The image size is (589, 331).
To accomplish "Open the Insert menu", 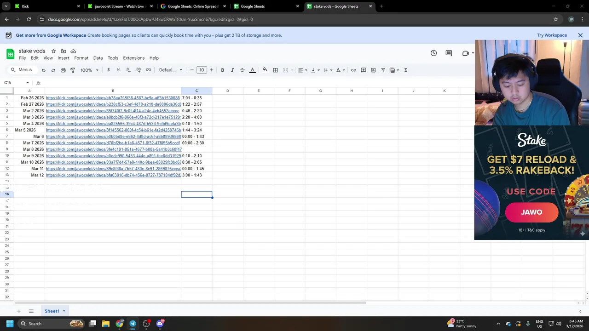I will point(64,58).
